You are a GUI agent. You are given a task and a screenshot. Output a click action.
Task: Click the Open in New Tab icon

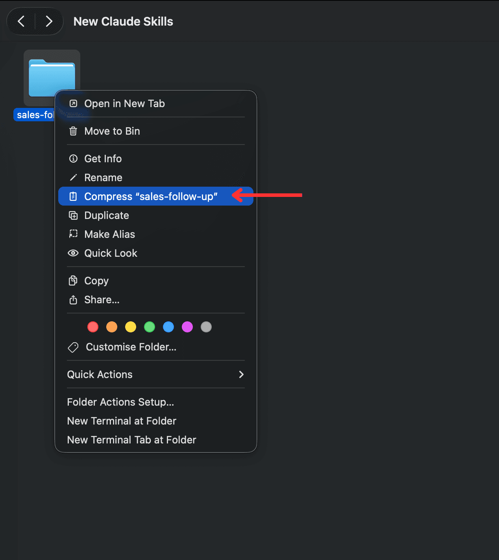click(73, 104)
